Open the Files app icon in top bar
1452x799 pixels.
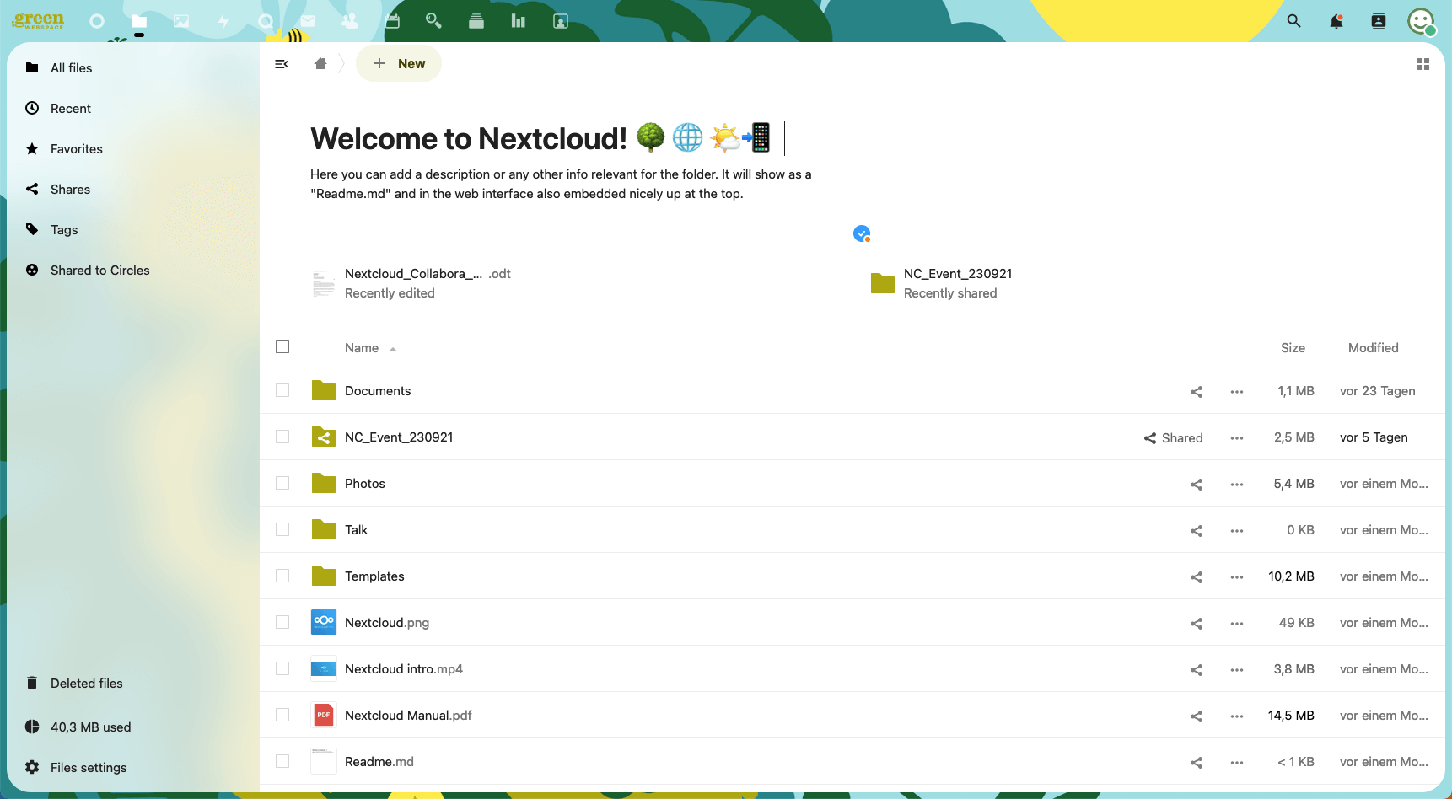point(139,21)
